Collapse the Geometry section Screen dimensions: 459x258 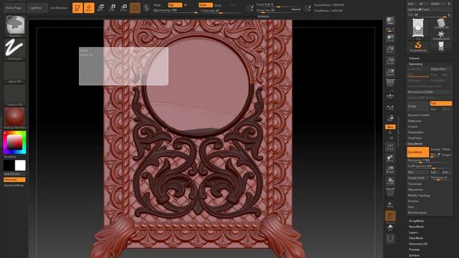coord(416,64)
